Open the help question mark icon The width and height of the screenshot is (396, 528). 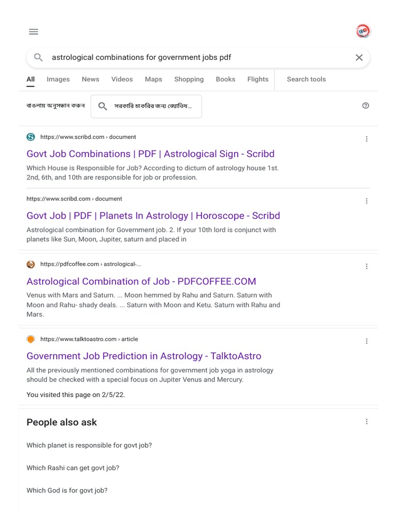point(366,106)
